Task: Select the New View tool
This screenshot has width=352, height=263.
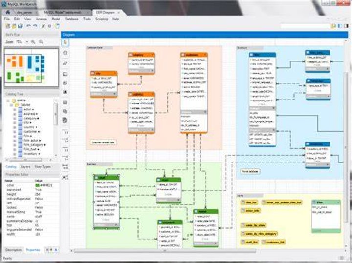Action: tap(65, 111)
